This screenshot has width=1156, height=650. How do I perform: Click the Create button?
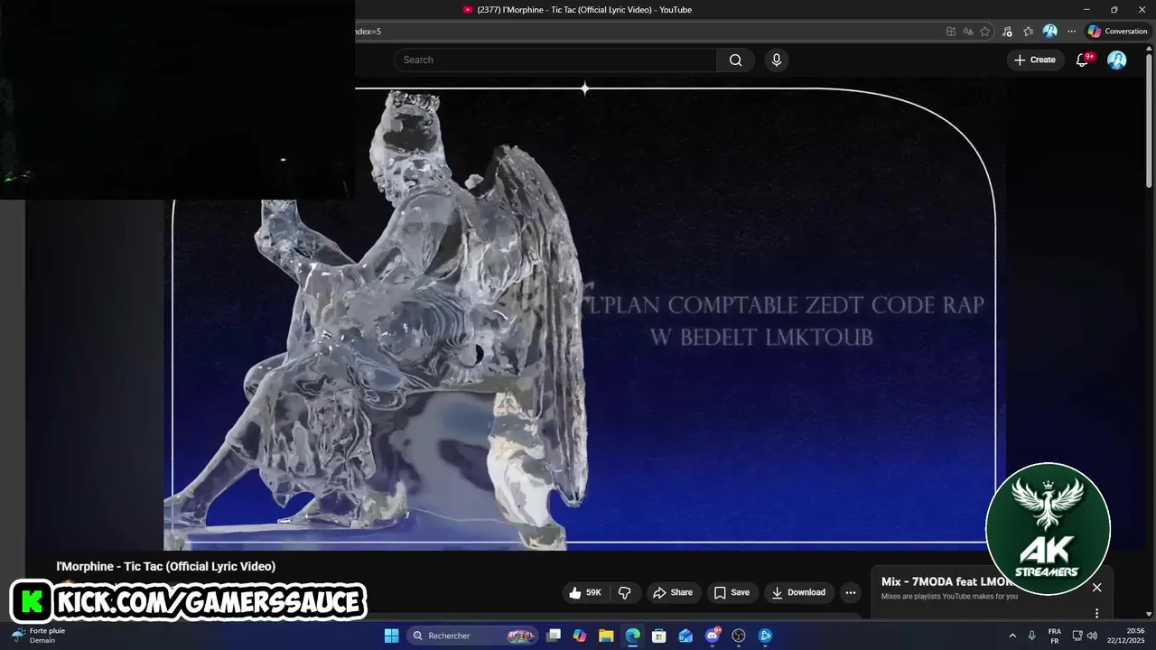click(1034, 60)
